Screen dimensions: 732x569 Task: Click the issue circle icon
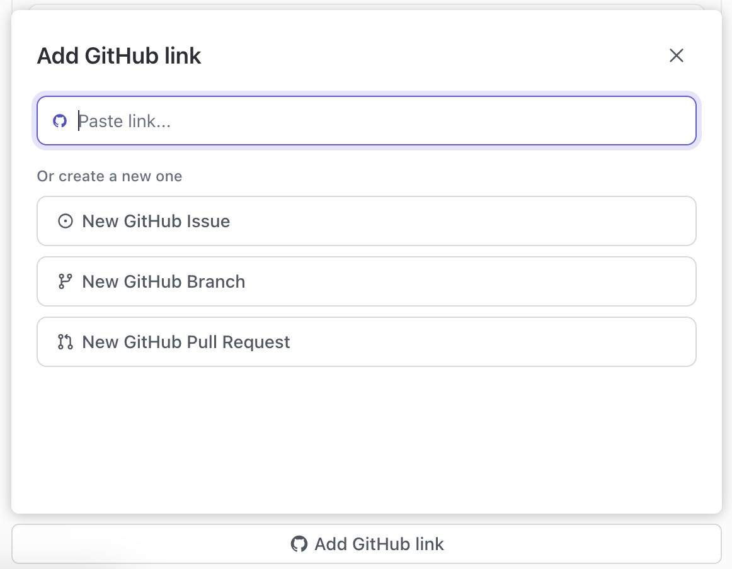click(x=65, y=222)
